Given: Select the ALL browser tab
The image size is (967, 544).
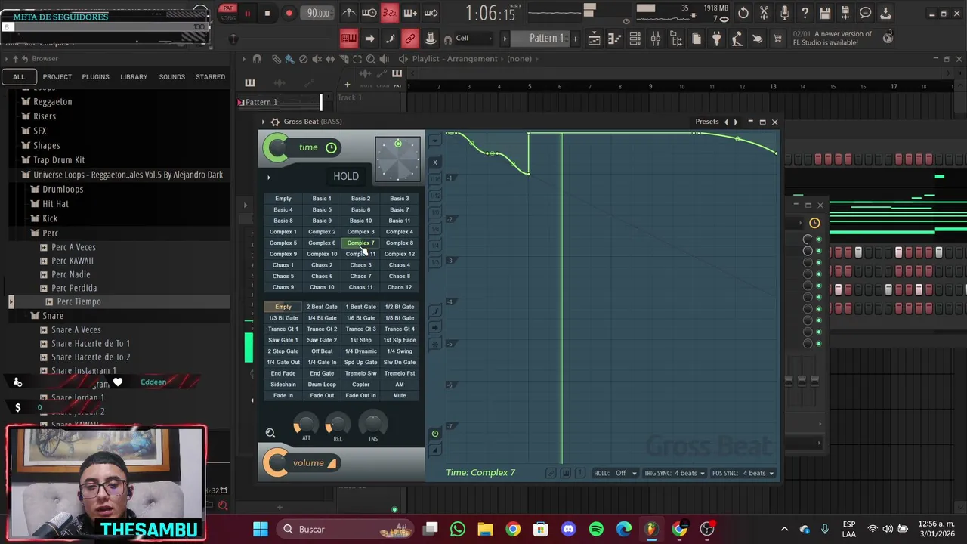Looking at the screenshot, I should [x=19, y=76].
